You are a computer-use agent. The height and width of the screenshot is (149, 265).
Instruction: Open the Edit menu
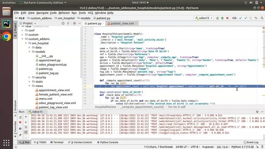click(x=24, y=13)
